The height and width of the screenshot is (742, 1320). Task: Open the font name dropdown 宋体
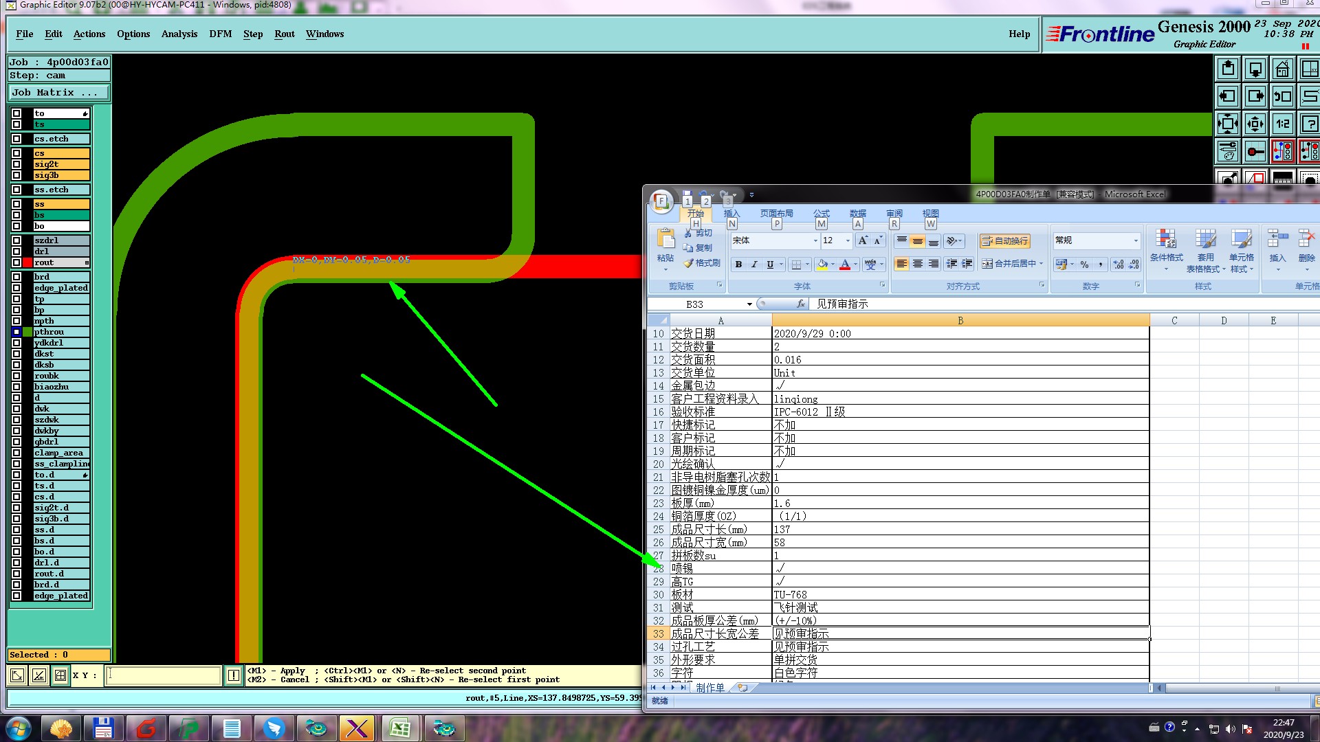coord(815,240)
